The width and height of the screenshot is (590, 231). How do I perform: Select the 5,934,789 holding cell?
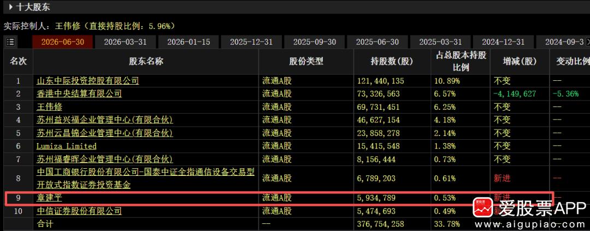pos(376,198)
